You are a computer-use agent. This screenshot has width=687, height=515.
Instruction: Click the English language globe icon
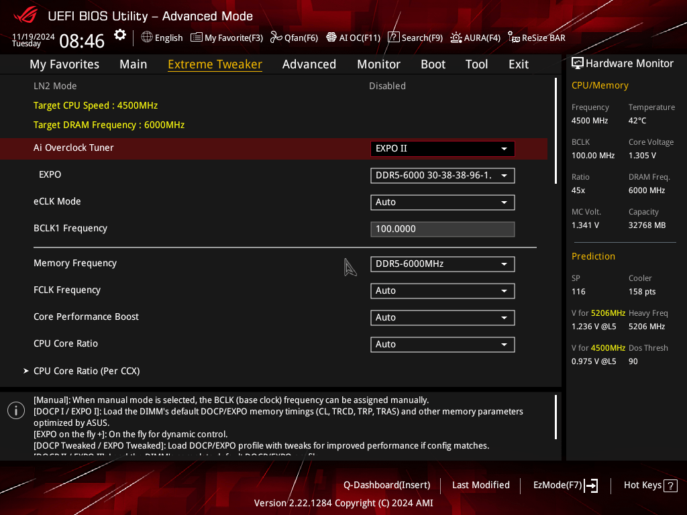(147, 38)
